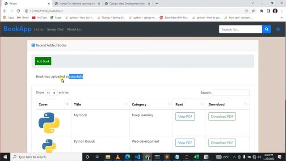Screen dimensions: 286x161
Task: Click the My book cover thumbnail
Action: (x=49, y=123)
